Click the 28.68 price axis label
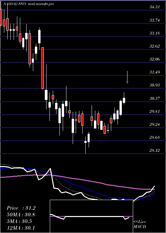Viewport: 166px width, 233px height. (x=155, y=137)
